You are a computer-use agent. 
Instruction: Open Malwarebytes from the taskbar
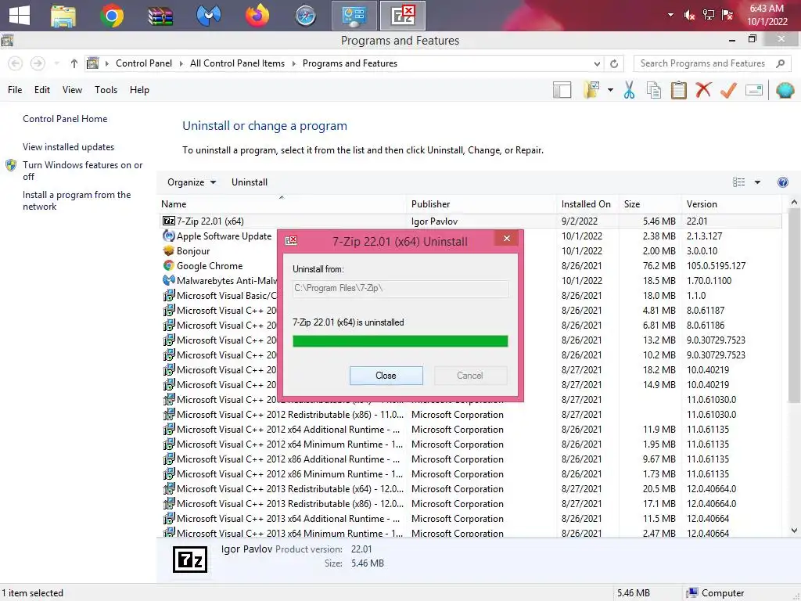(208, 16)
